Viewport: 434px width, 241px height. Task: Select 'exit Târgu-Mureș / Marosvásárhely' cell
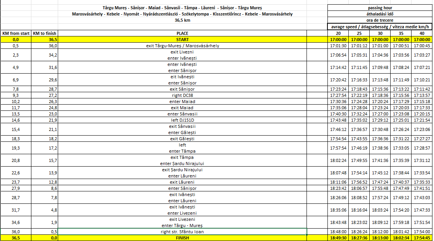pos(182,46)
